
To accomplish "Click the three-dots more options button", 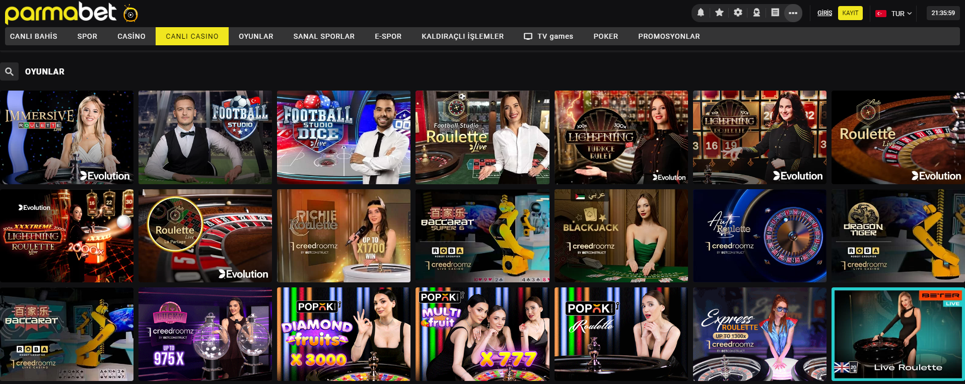I will point(793,13).
